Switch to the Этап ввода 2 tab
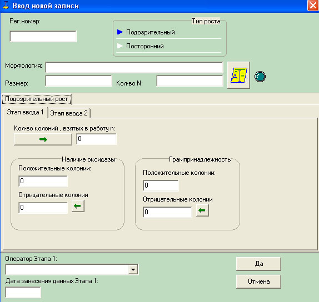Viewport: 319px width, 302px height. click(x=69, y=113)
